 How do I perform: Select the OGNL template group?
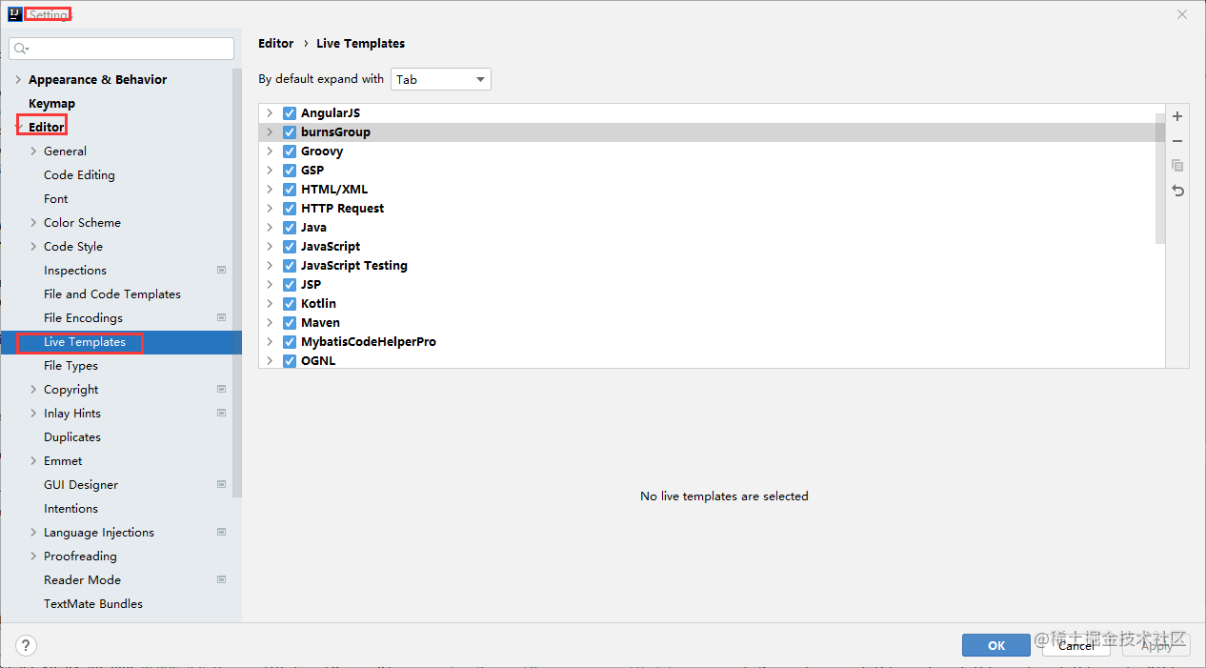click(712, 360)
